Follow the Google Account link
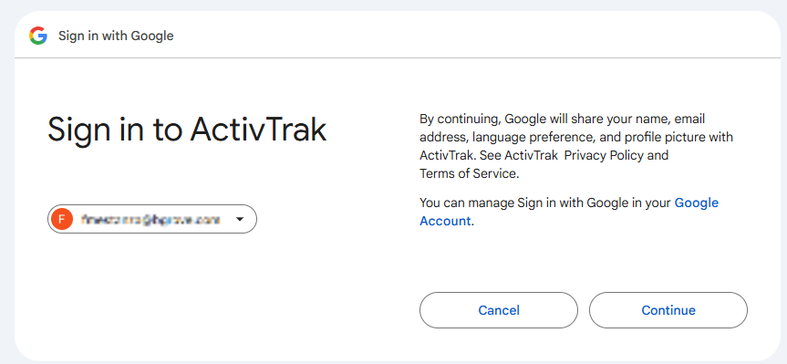 pyautogui.click(x=569, y=212)
